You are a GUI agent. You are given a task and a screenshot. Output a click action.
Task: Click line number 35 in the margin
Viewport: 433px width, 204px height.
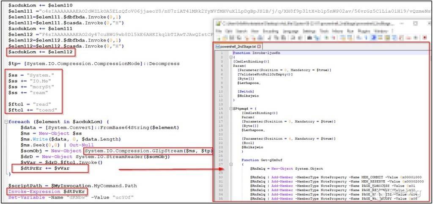(x=221, y=198)
